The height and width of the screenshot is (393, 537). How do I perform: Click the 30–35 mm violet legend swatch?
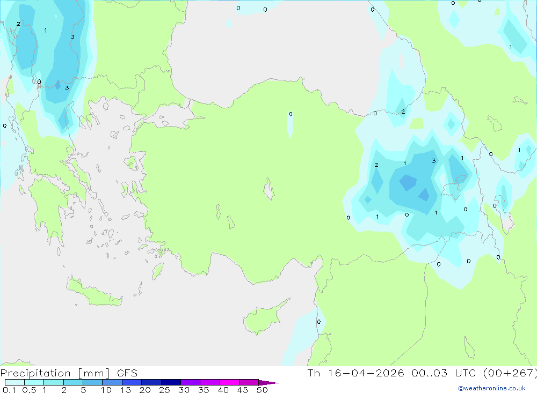[x=190, y=382]
